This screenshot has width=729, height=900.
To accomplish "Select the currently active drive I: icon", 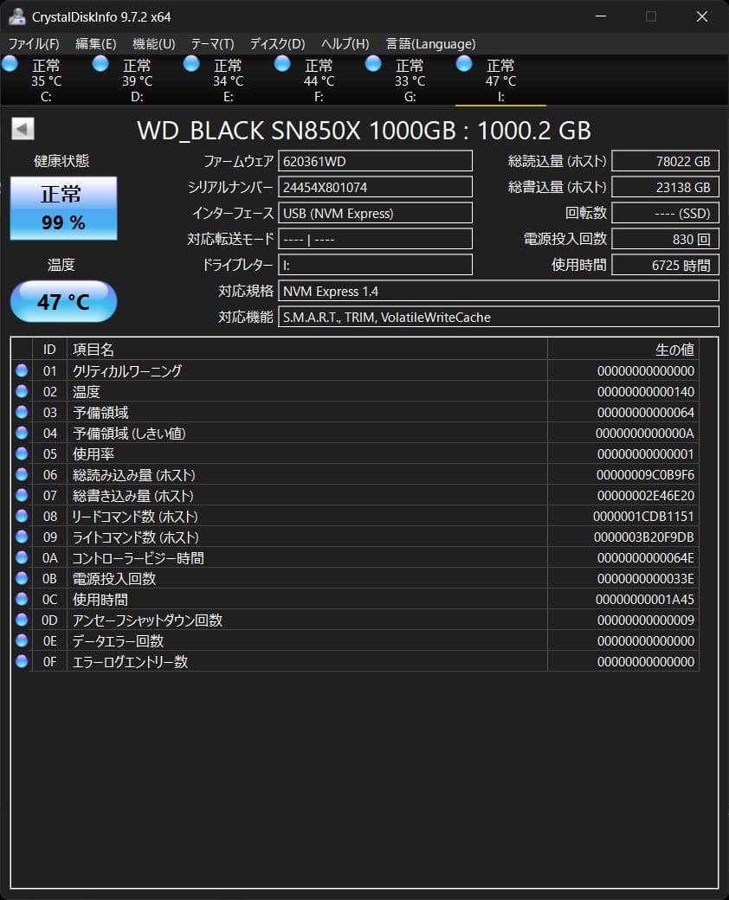I will pos(464,63).
